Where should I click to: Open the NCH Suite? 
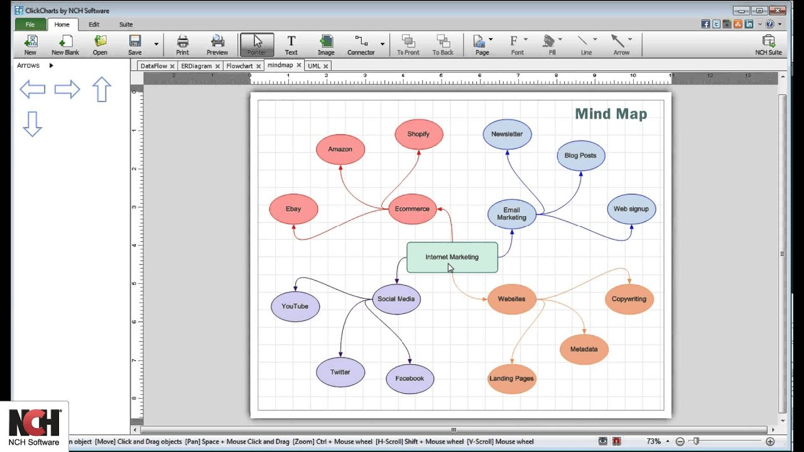[768, 45]
